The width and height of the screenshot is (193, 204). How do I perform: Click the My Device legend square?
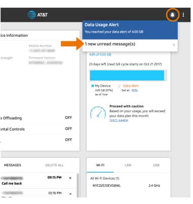pos(92,86)
